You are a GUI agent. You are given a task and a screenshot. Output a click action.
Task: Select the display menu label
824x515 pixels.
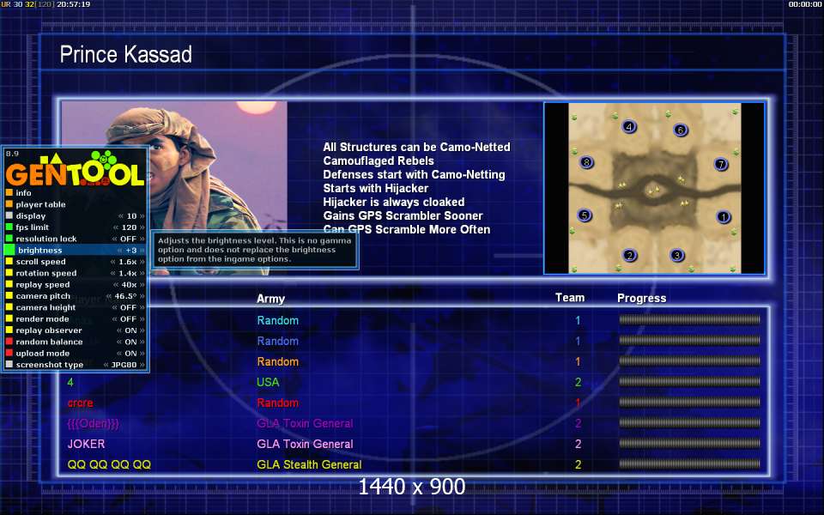point(31,216)
